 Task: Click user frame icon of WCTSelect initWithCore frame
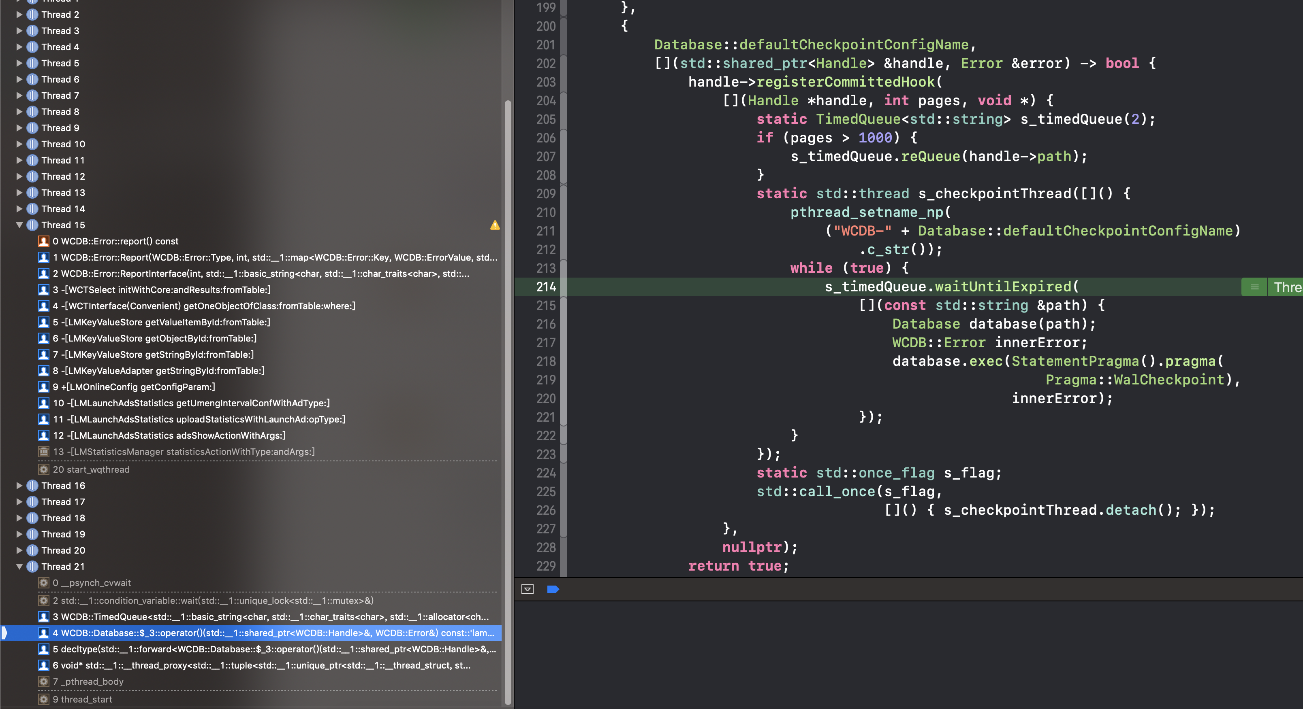point(44,290)
